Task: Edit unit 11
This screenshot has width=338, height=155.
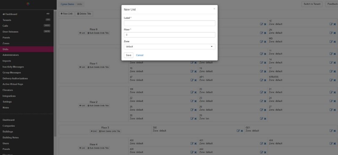Action: point(331,54)
